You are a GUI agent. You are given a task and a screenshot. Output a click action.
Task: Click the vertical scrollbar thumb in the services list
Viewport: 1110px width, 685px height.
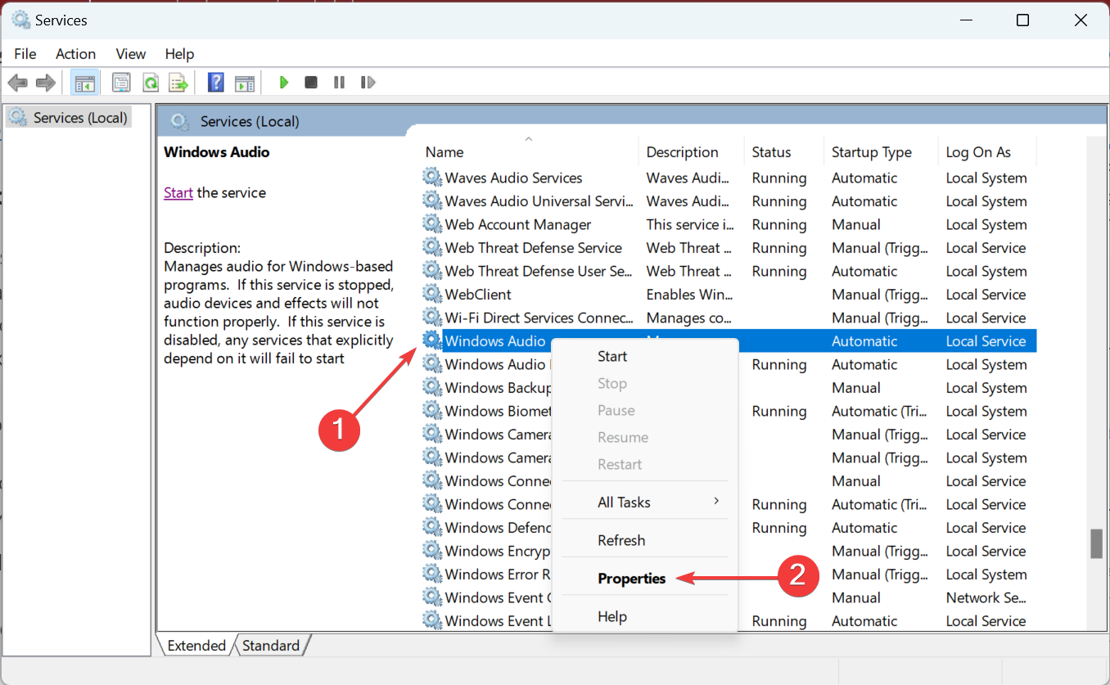click(x=1096, y=544)
